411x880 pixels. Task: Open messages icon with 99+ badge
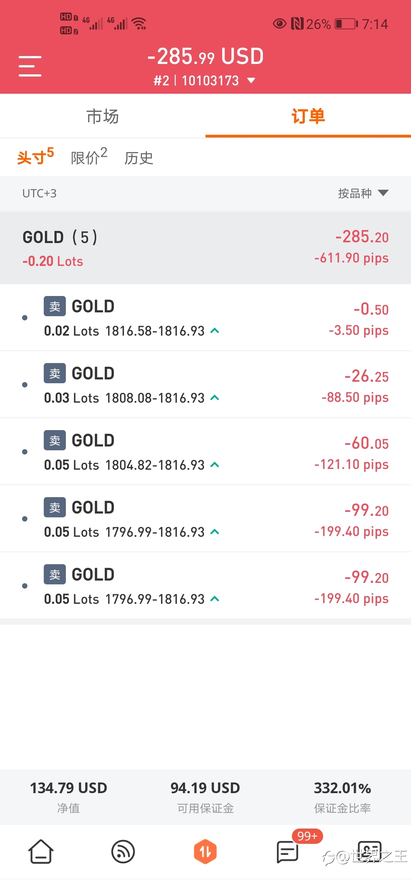[288, 852]
